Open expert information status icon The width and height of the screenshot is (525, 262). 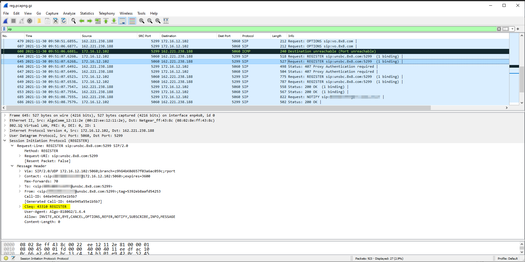(x=6, y=258)
